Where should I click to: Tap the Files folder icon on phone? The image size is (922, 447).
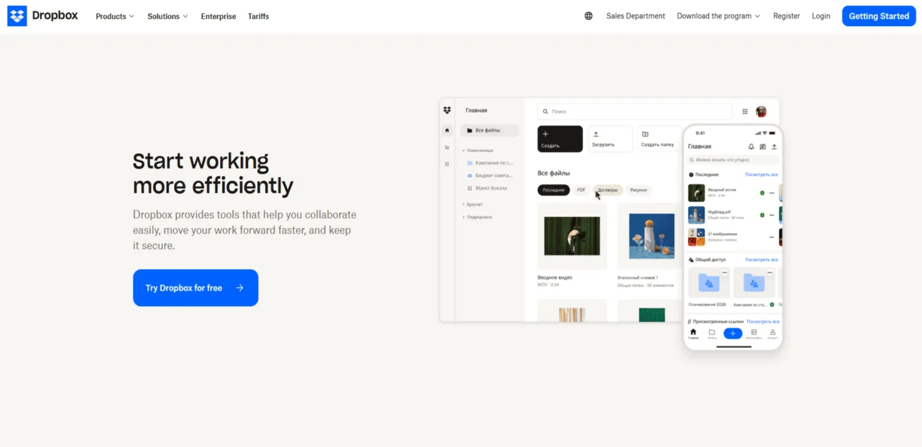(x=712, y=333)
